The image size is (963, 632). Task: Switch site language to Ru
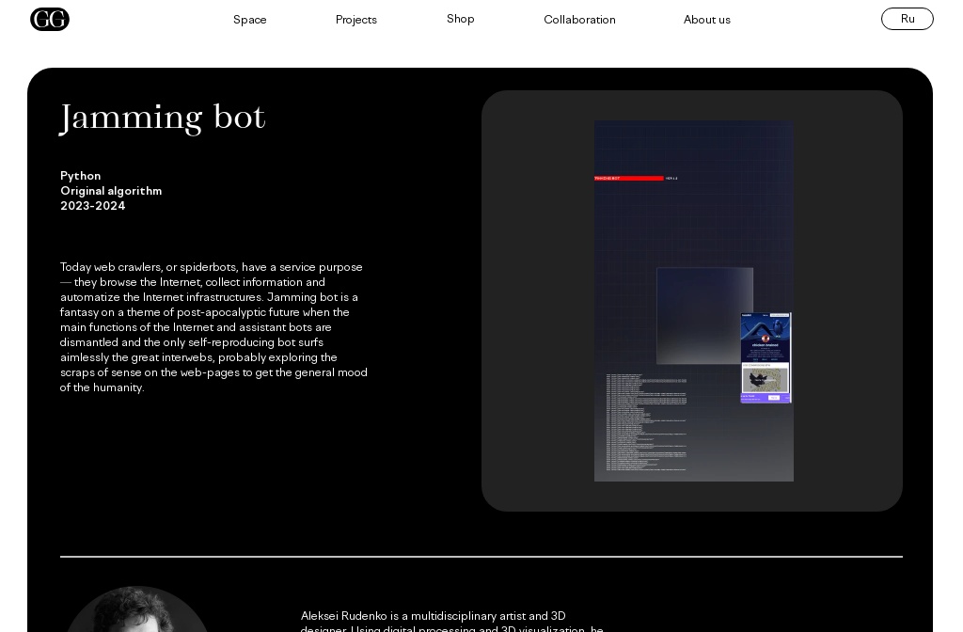pyautogui.click(x=907, y=19)
